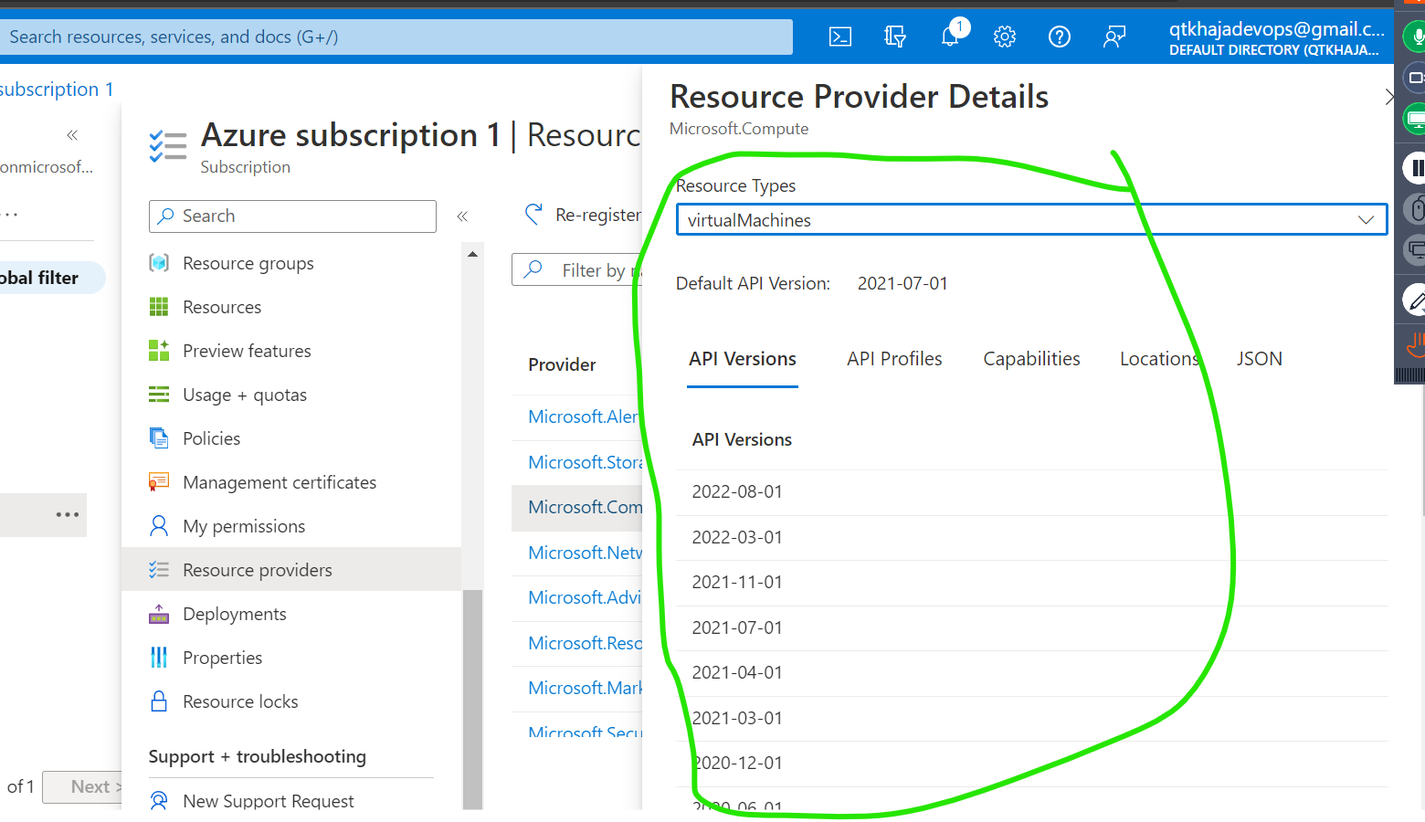
Task: Switch to the API Versions tab
Action: 743,359
